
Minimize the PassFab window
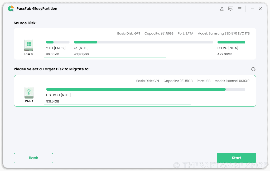click(x=252, y=9)
